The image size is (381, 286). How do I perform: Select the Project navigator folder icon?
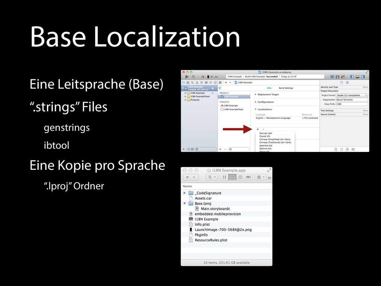[183, 82]
